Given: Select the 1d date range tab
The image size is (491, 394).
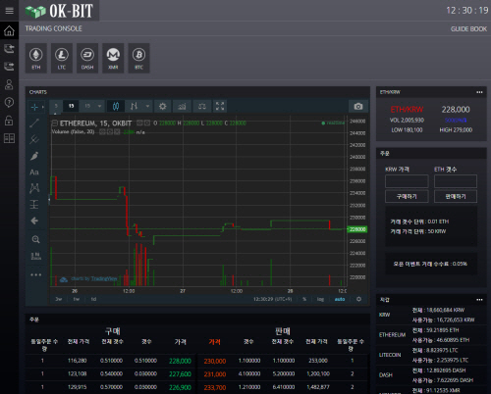Looking at the screenshot, I should click(x=93, y=299).
